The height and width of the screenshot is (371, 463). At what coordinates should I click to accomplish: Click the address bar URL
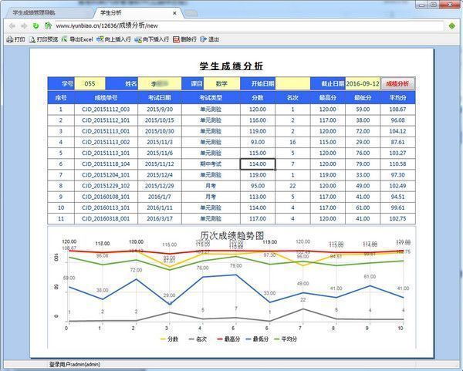tap(107, 25)
